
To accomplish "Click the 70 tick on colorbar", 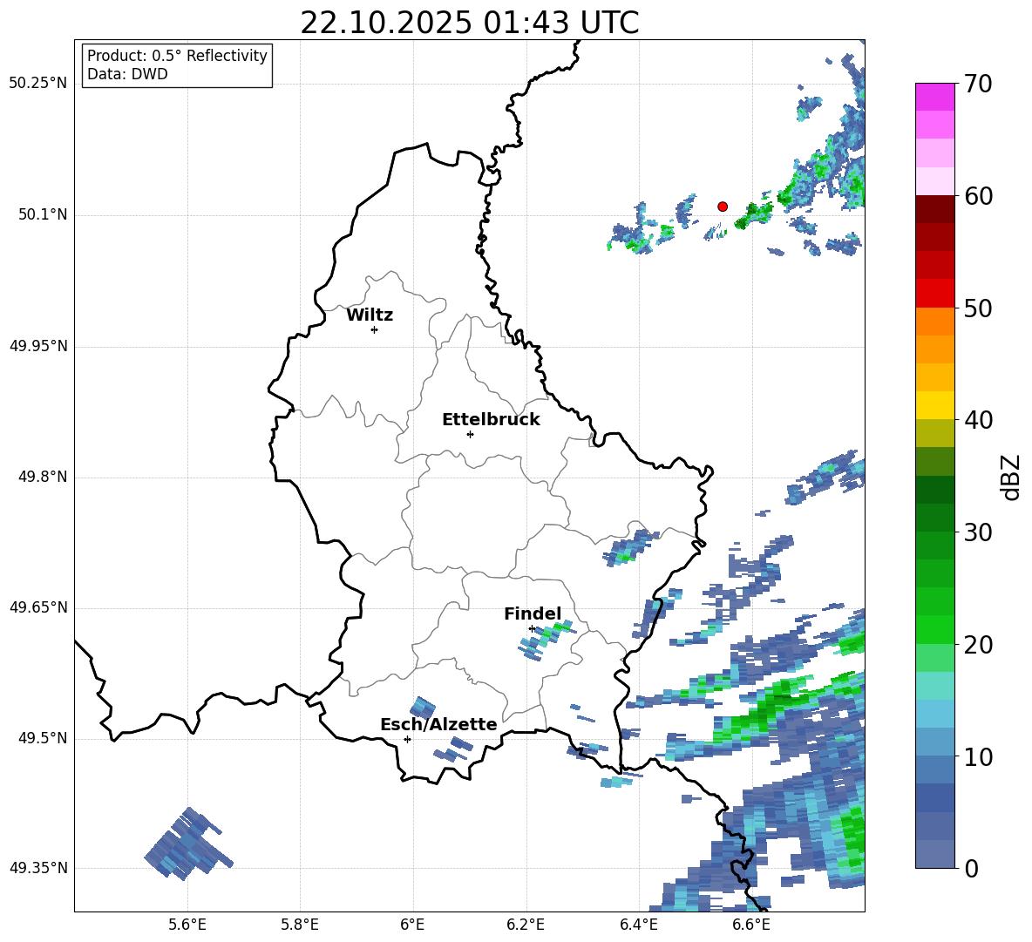I will pyautogui.click(x=978, y=84).
